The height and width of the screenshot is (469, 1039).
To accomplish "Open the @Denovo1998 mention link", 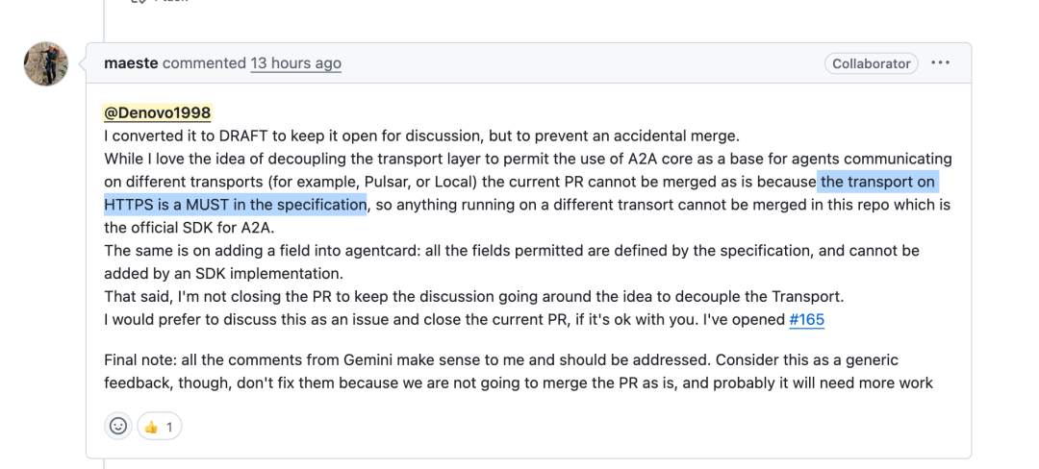I will (x=158, y=113).
